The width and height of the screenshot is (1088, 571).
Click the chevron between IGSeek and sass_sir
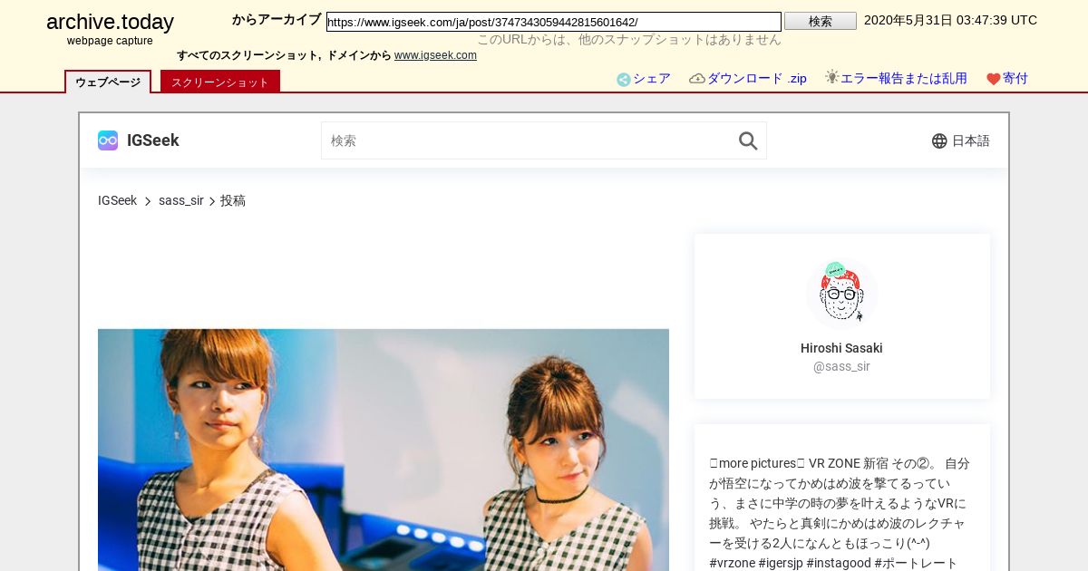(148, 201)
